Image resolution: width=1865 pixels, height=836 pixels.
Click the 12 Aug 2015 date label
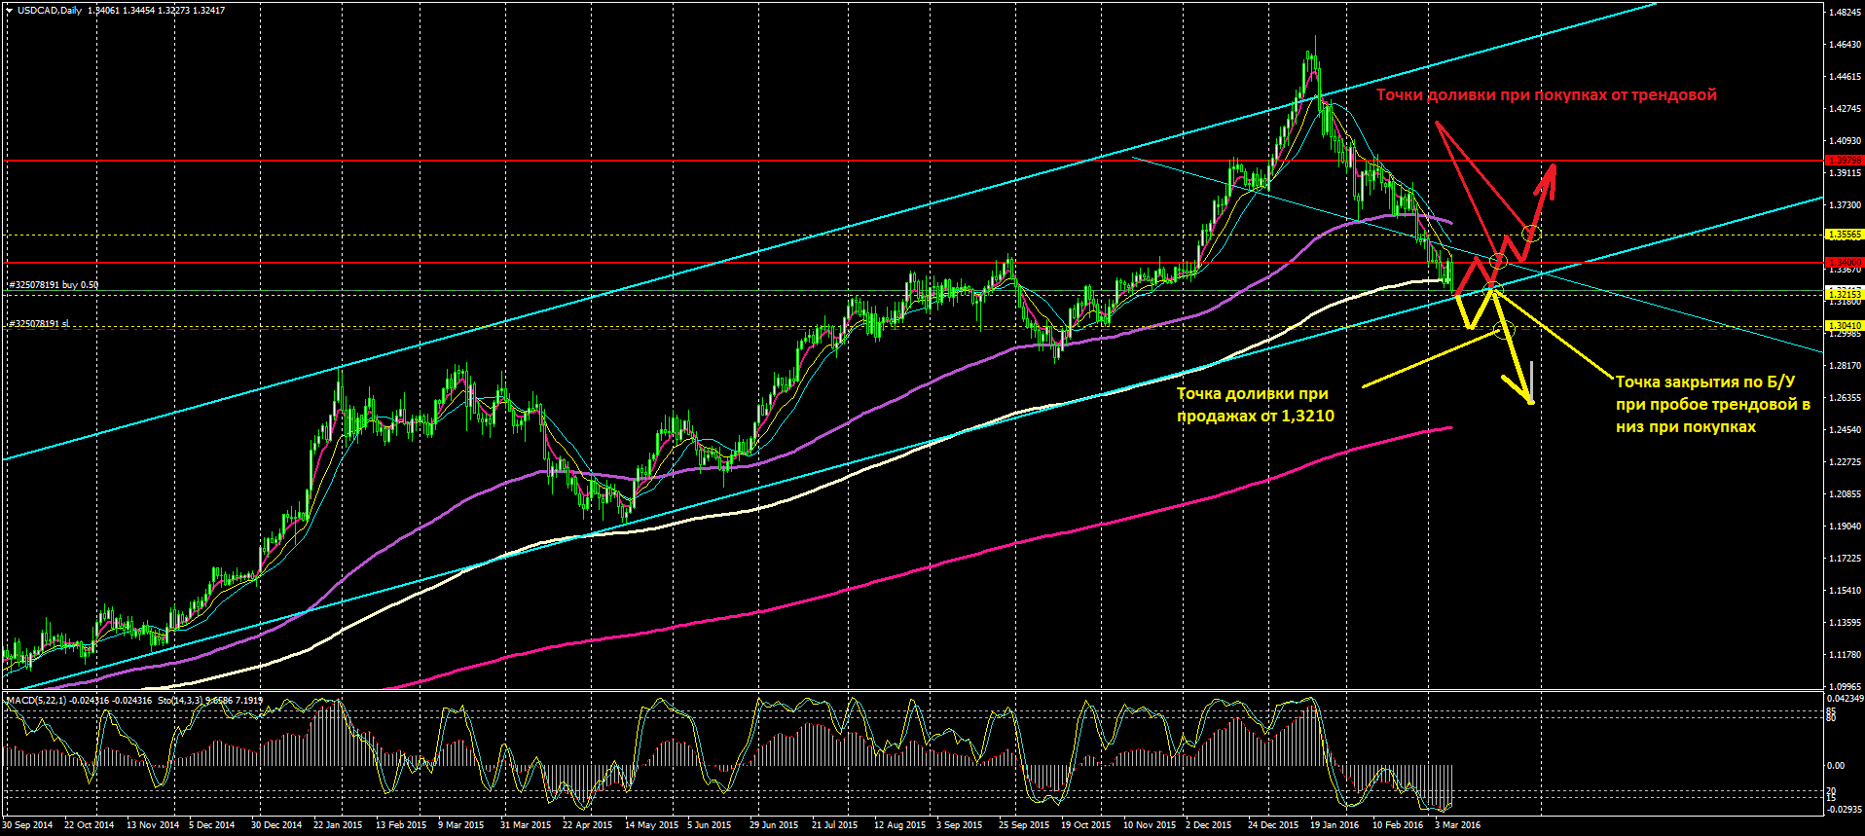pos(900,825)
